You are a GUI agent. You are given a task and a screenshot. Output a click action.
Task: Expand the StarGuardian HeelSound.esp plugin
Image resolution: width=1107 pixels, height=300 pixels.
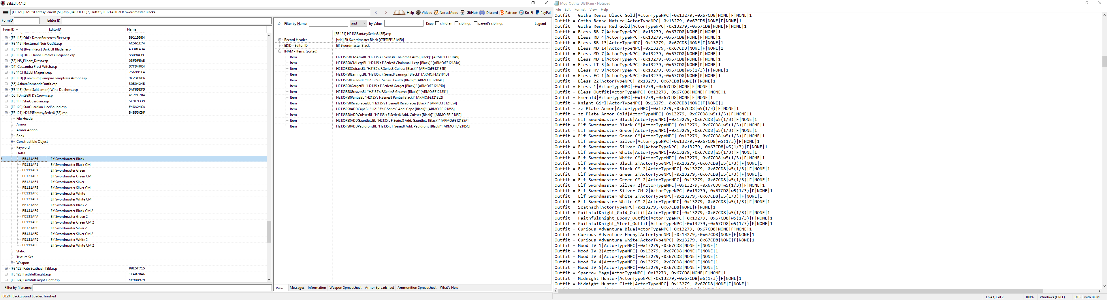(6, 107)
